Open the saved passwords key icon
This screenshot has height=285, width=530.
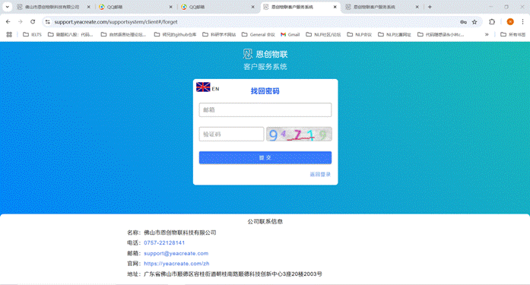(x=463, y=22)
